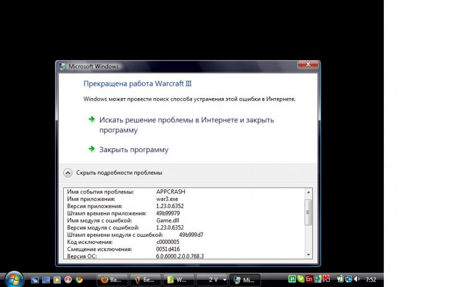Click the battery power tray icon

(x=341, y=279)
